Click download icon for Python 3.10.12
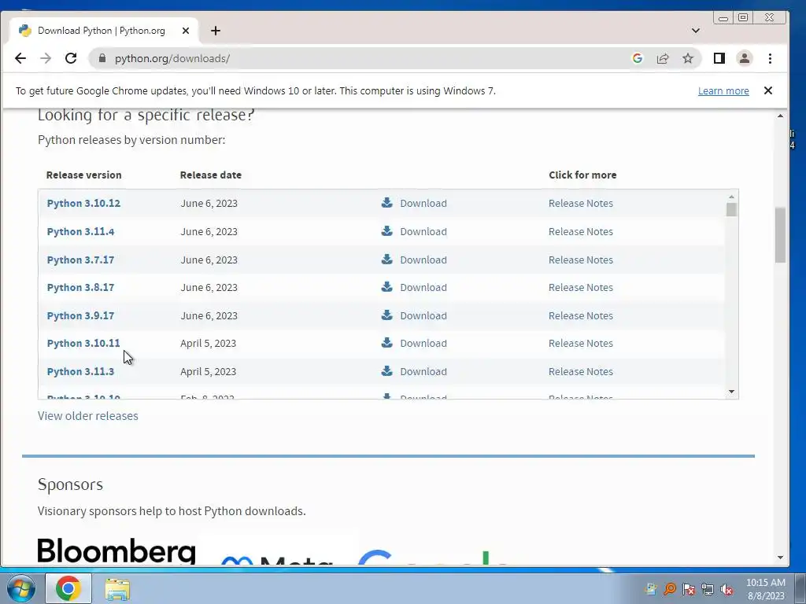Image resolution: width=806 pixels, height=604 pixels. (387, 202)
